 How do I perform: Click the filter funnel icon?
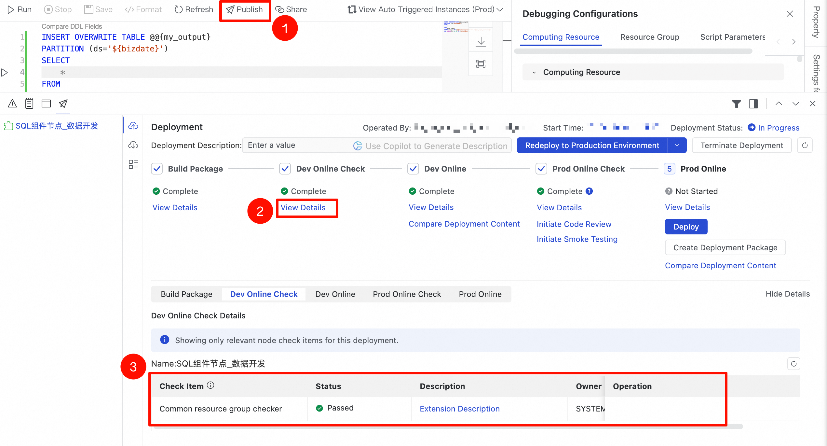737,104
